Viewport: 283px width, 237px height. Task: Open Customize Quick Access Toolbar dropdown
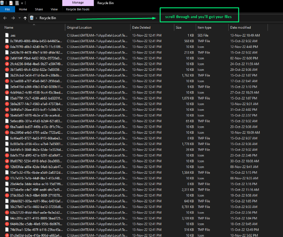(22, 3)
